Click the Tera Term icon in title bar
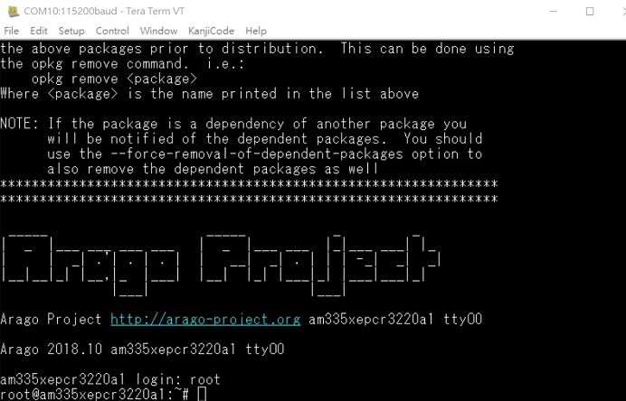This screenshot has width=626, height=401. [14, 11]
